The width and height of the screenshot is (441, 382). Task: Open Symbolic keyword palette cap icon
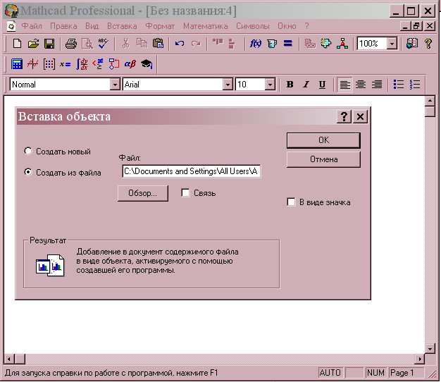(x=147, y=64)
